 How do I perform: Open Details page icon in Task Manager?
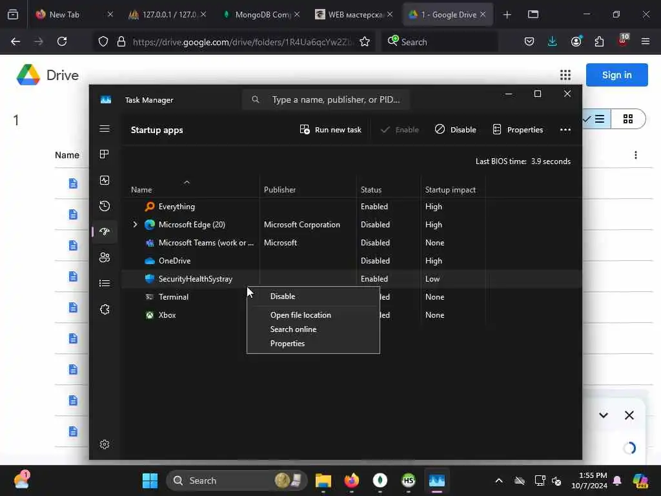click(105, 283)
